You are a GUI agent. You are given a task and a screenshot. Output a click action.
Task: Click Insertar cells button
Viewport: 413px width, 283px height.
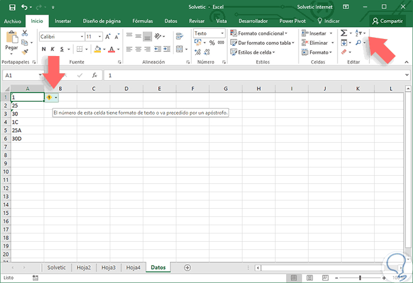[314, 34]
